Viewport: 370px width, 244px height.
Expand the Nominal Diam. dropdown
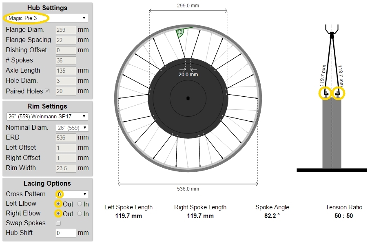pyautogui.click(x=73, y=127)
